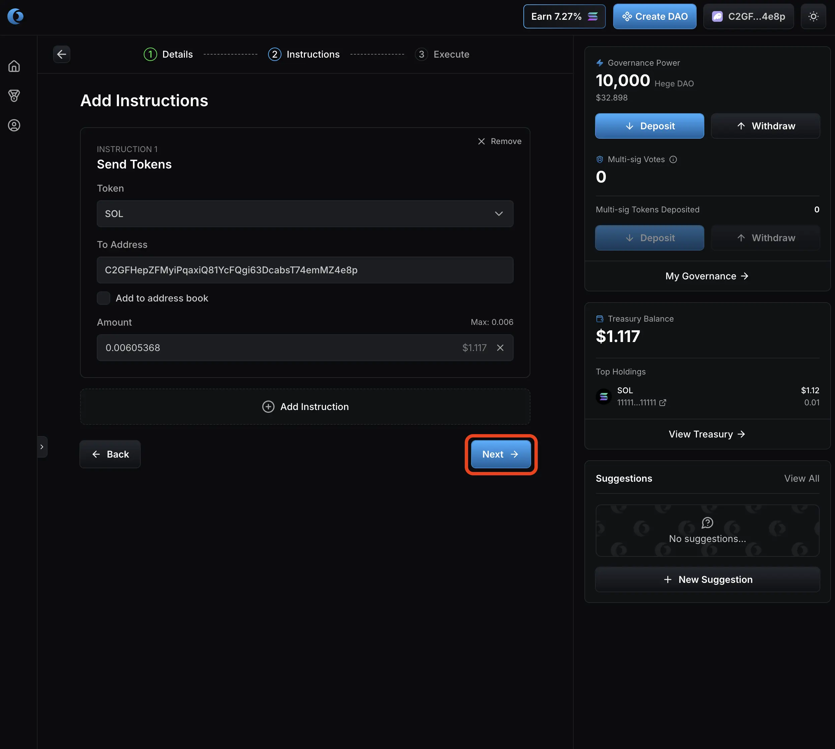Open SOL address external link icon
The height and width of the screenshot is (749, 835).
click(x=662, y=403)
